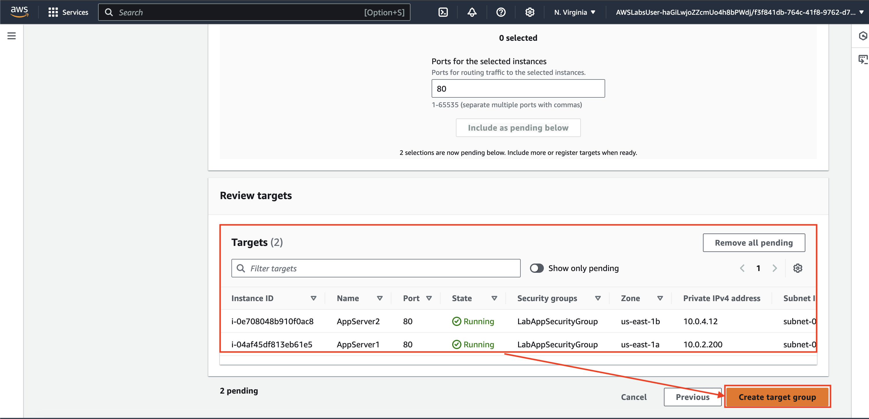869x419 pixels.
Task: Expand the hamburger side navigation
Action: pos(12,36)
